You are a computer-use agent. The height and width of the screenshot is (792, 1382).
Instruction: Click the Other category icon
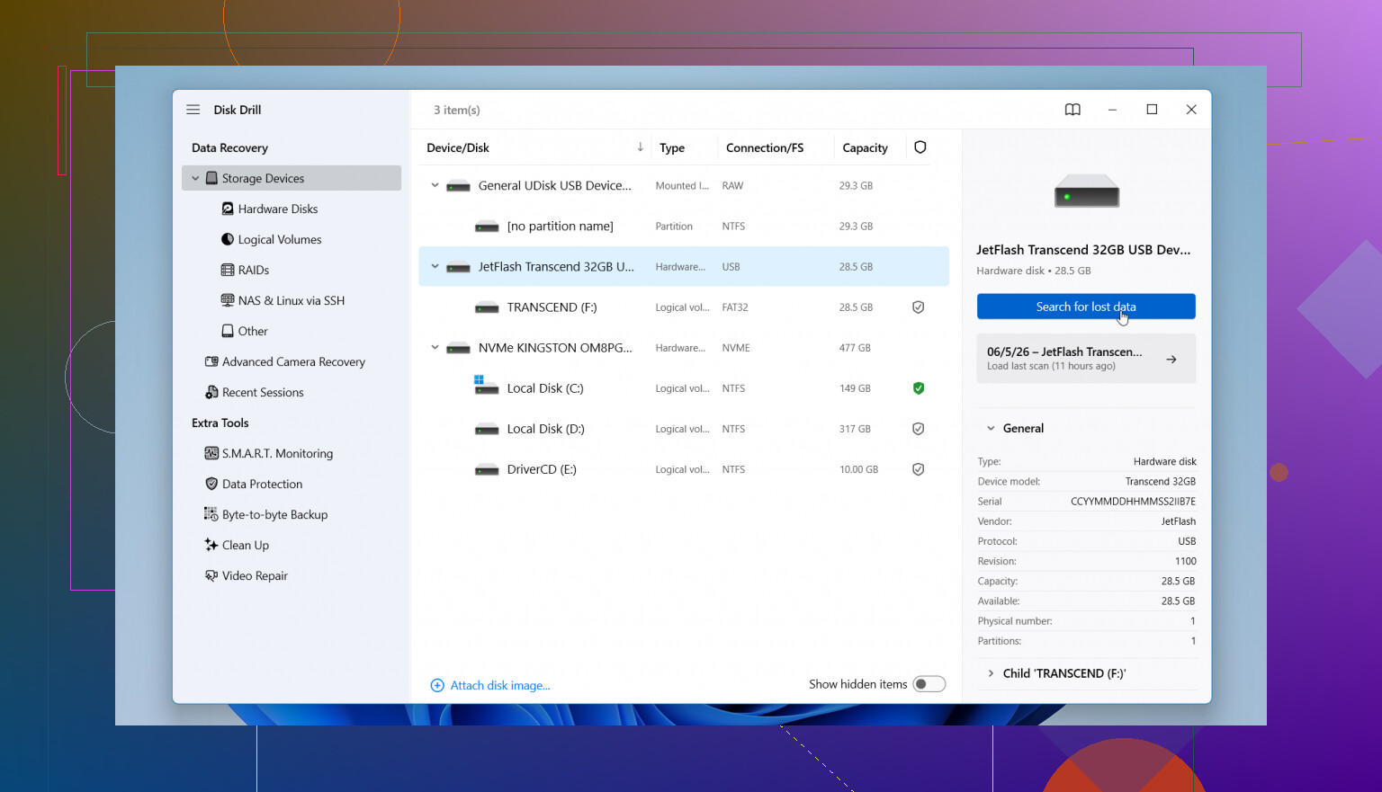228,331
